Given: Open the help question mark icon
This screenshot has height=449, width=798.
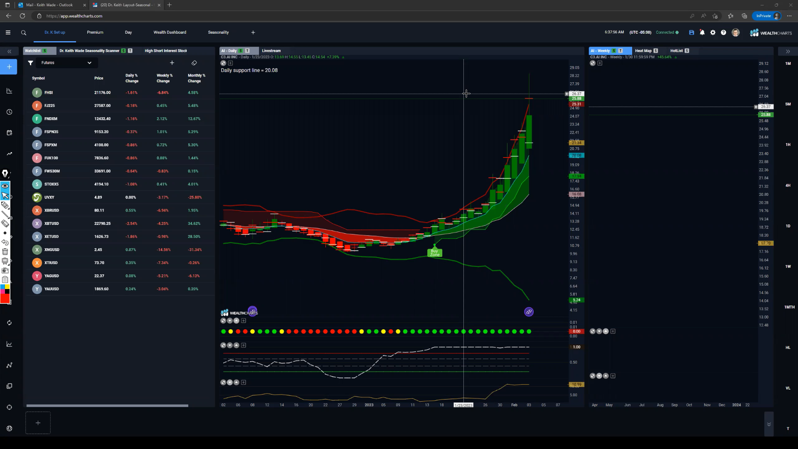Looking at the screenshot, I should 724,32.
